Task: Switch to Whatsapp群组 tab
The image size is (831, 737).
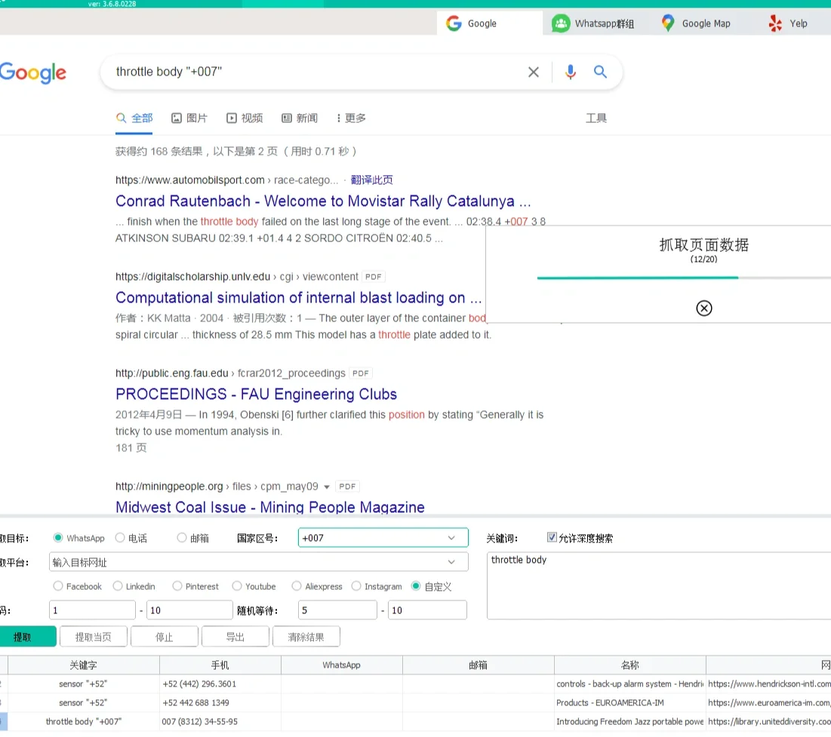Action: (593, 23)
